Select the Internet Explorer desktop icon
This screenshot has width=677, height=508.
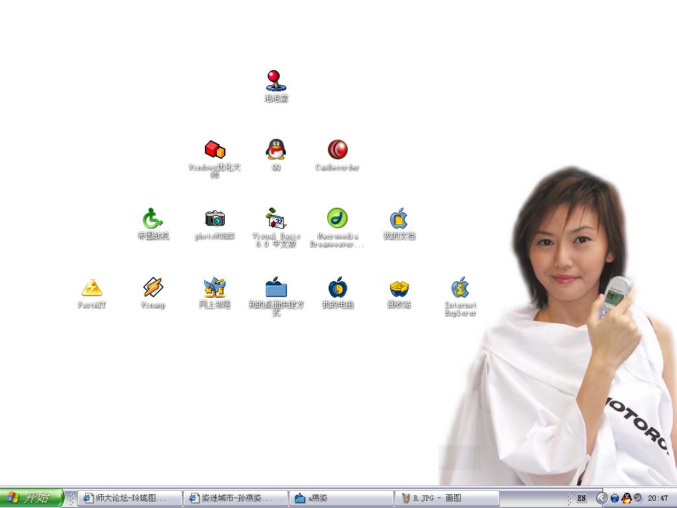click(460, 288)
